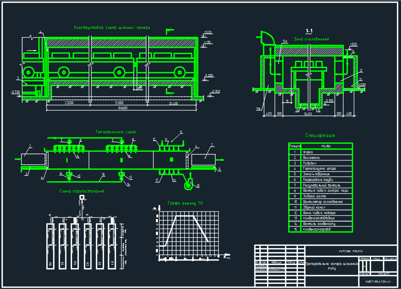Select the "Теплотехнічна схема" heading
The height and width of the screenshot is (289, 401).
click(116, 132)
